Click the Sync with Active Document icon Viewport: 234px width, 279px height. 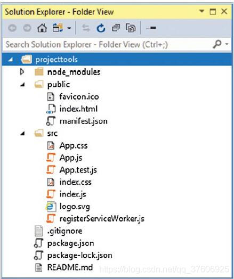pos(86,28)
